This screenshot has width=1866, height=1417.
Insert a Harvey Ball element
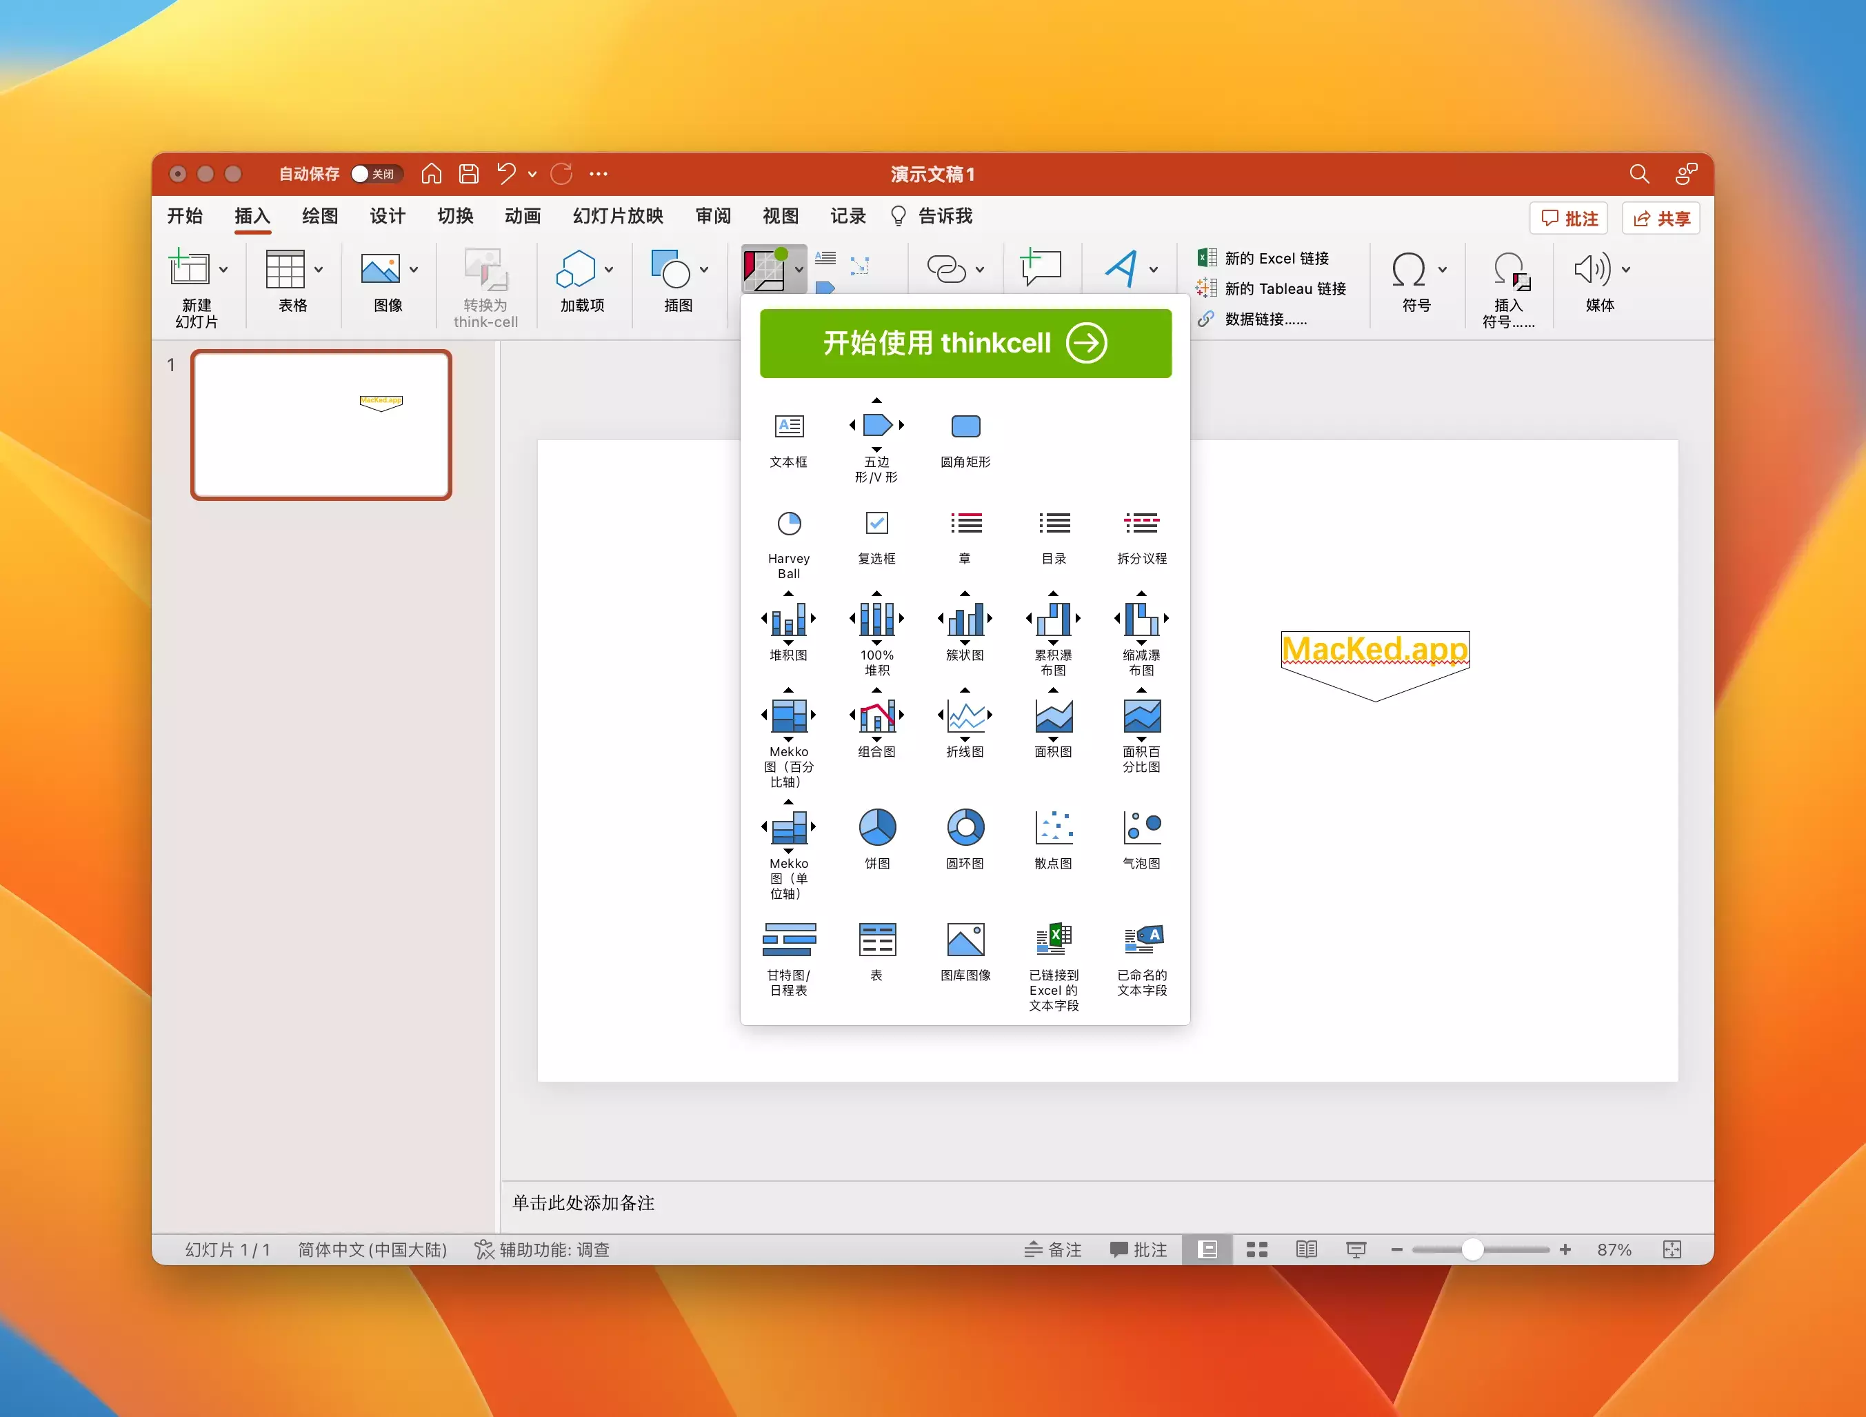tap(789, 524)
